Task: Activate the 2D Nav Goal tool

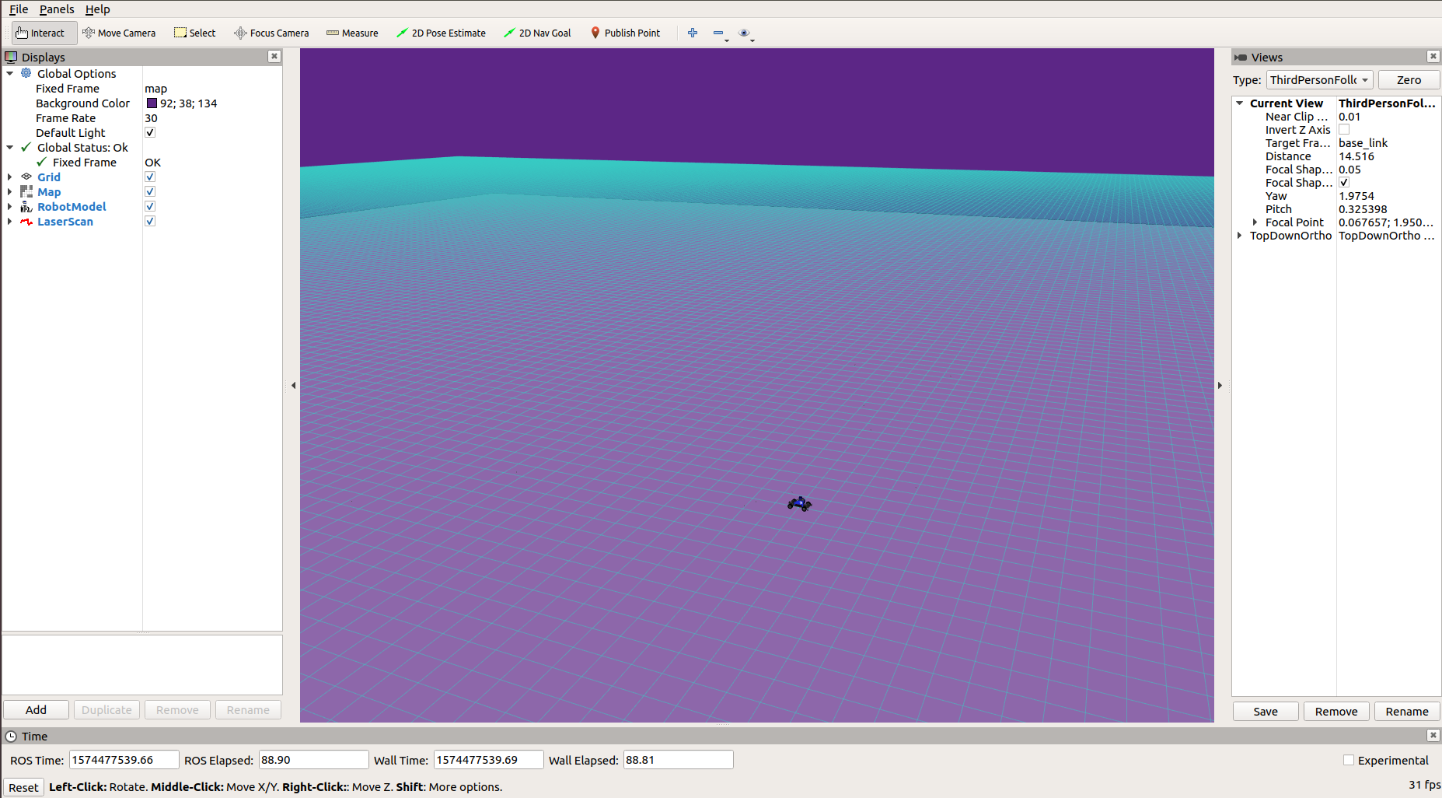Action: click(537, 33)
